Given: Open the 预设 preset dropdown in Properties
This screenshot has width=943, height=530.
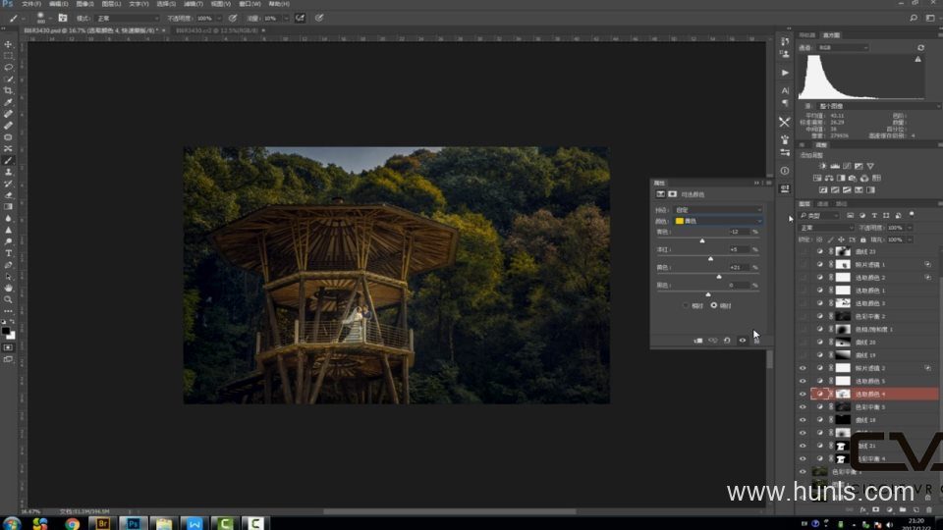Looking at the screenshot, I should pyautogui.click(x=718, y=210).
